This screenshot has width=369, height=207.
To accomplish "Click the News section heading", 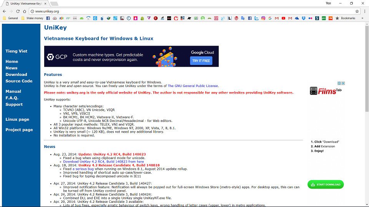I will click(x=50, y=147).
